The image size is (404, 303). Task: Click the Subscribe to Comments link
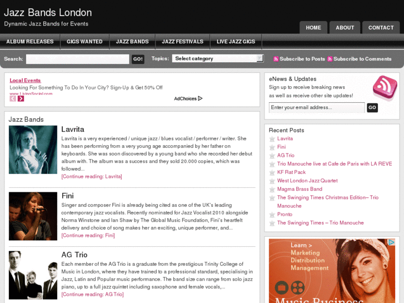pyautogui.click(x=362, y=59)
